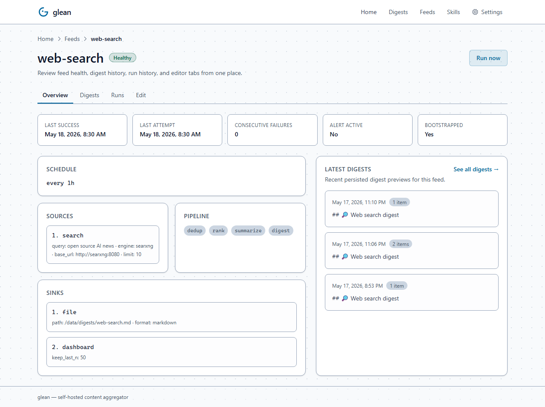Click the LATEST DIGESTS heading
The width and height of the screenshot is (545, 407).
click(348, 169)
